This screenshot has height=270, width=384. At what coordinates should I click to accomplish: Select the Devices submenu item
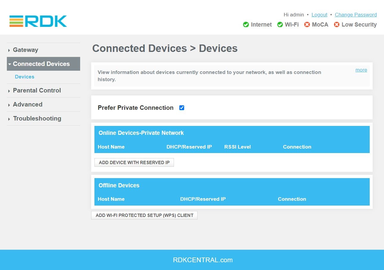pyautogui.click(x=24, y=77)
